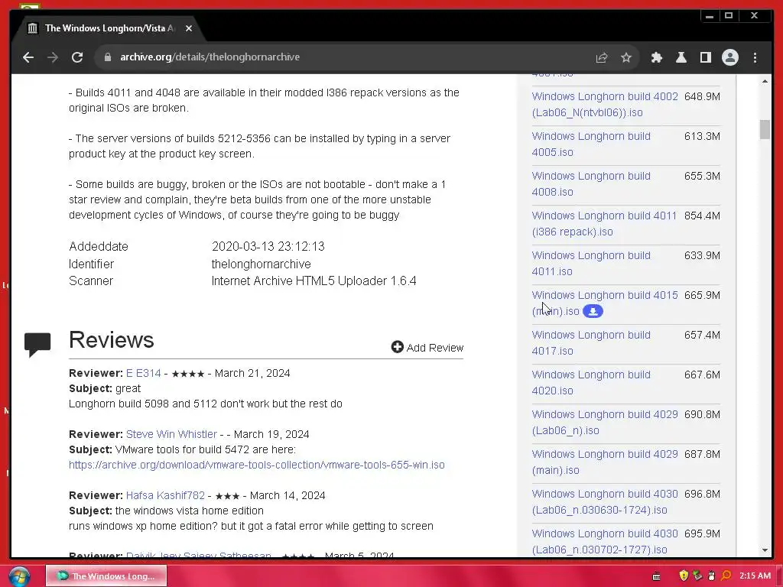783x587 pixels.
Task: Click the orange magnifier tray icon
Action: [726, 576]
